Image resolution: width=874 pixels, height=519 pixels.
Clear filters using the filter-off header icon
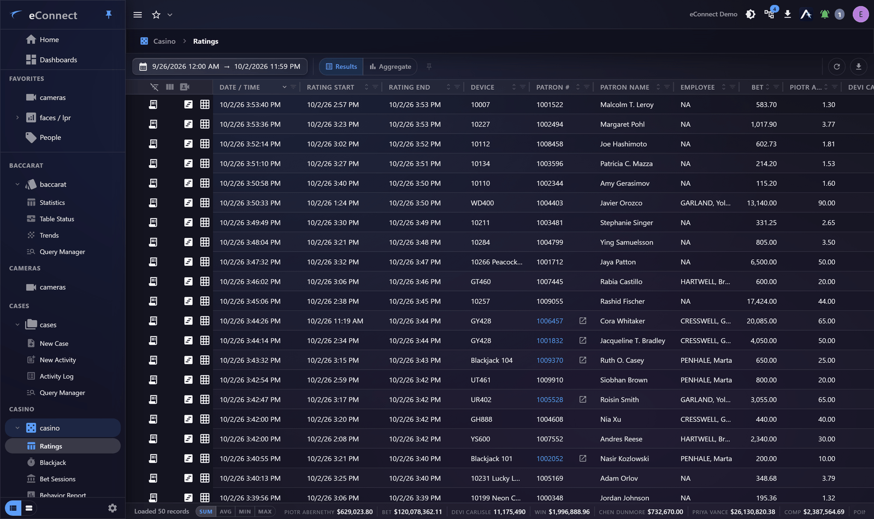point(155,87)
